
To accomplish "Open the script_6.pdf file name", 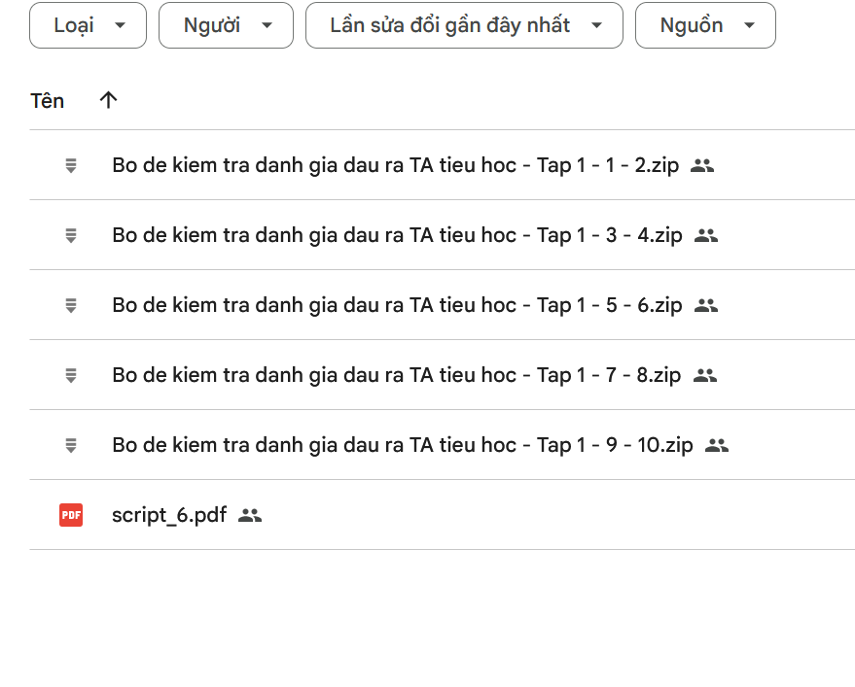I will 168,515.
